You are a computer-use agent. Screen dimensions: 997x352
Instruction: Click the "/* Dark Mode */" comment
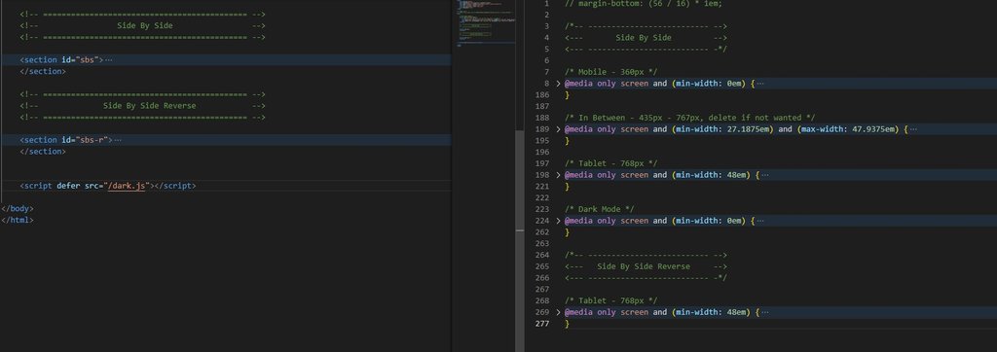tap(600, 209)
